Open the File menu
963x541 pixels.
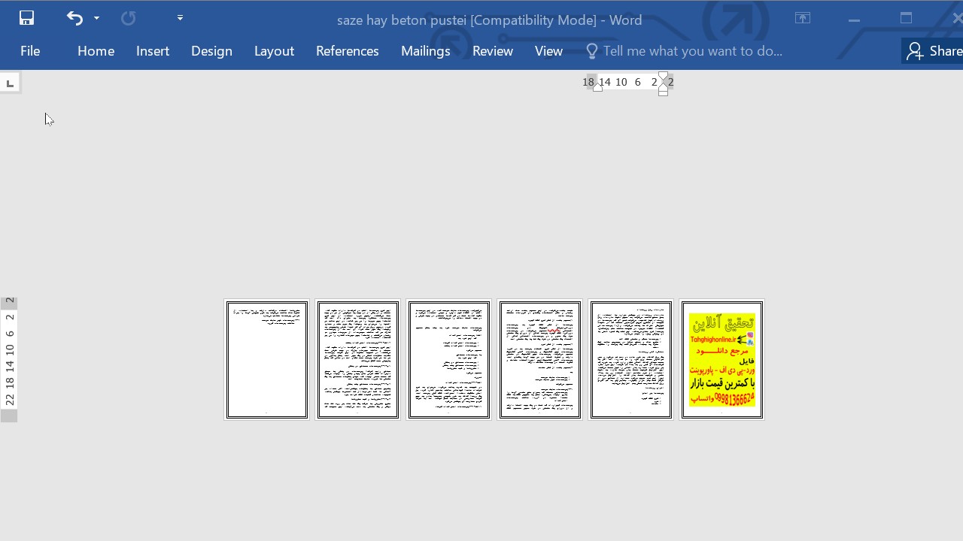(30, 51)
